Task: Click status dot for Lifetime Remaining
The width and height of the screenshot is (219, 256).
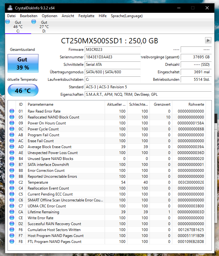Action: click(12, 212)
